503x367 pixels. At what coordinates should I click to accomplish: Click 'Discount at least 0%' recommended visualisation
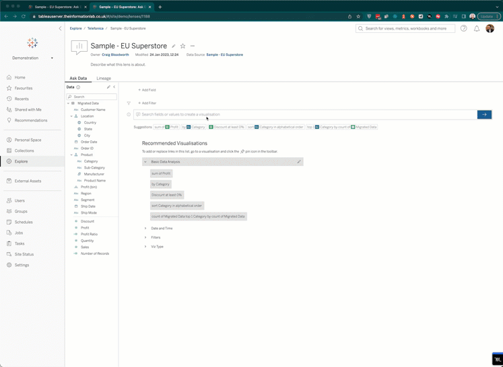[167, 195]
